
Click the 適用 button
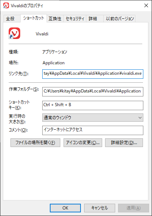[x=134, y=208]
